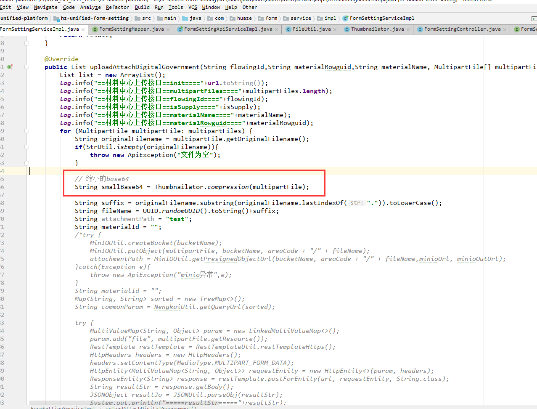
Task: Close the FormSettingController.java tab
Action: pos(505,29)
